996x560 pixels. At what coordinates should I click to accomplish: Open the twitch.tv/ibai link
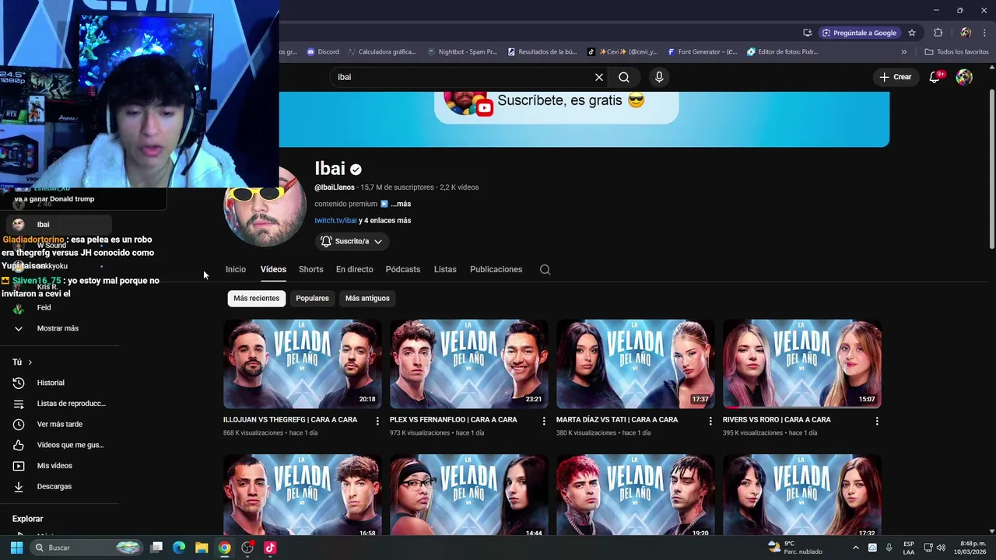pyautogui.click(x=335, y=220)
